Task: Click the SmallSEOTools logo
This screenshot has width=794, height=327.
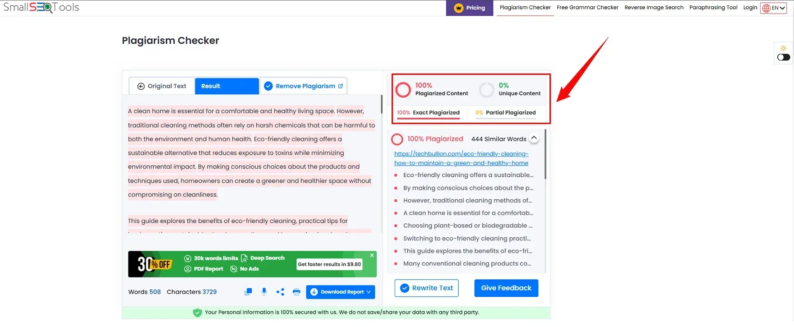Action: click(x=42, y=7)
